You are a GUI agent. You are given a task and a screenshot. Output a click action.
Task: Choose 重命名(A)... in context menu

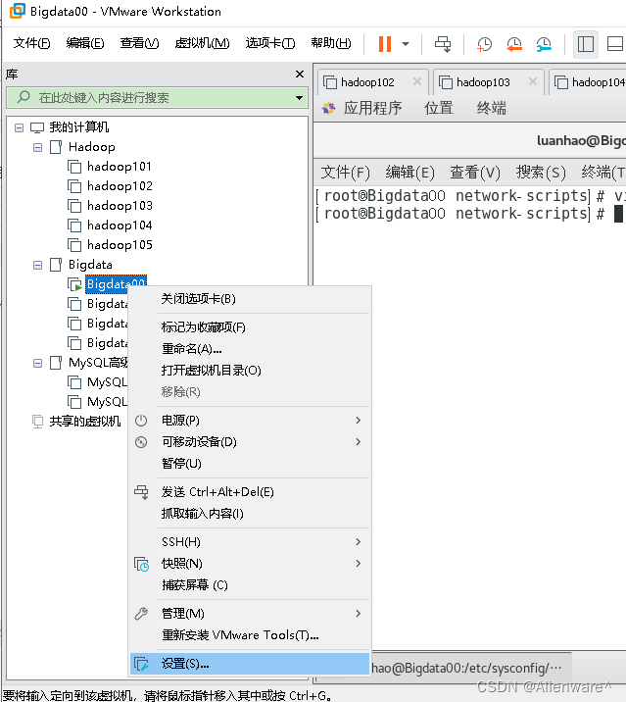[250, 349]
